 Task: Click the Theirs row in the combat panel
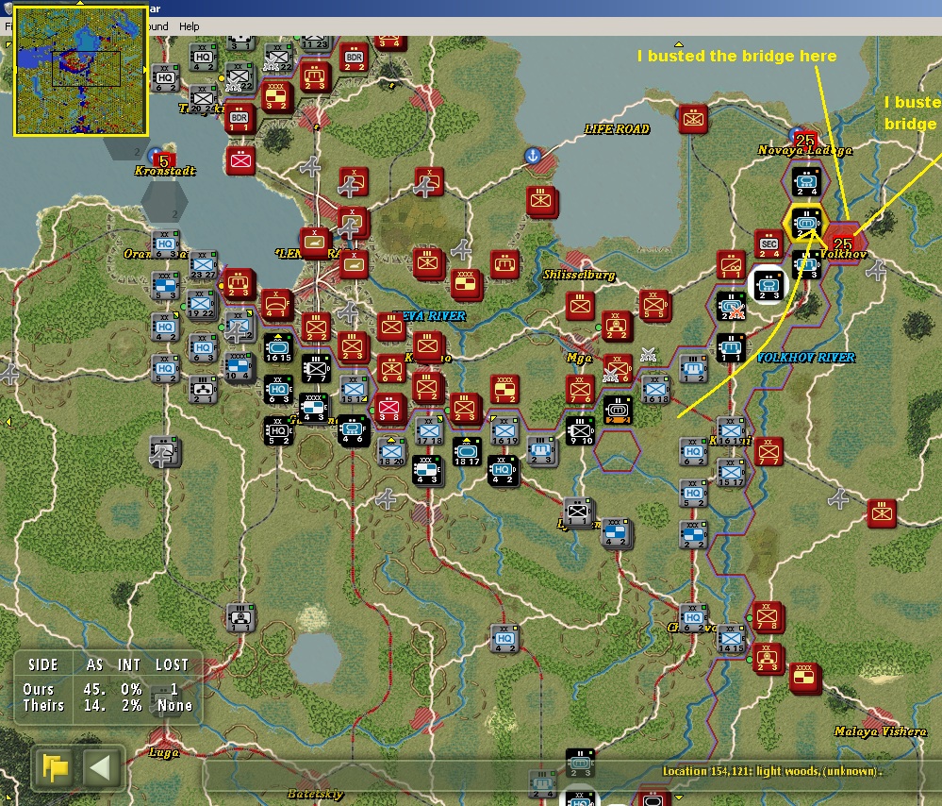108,706
